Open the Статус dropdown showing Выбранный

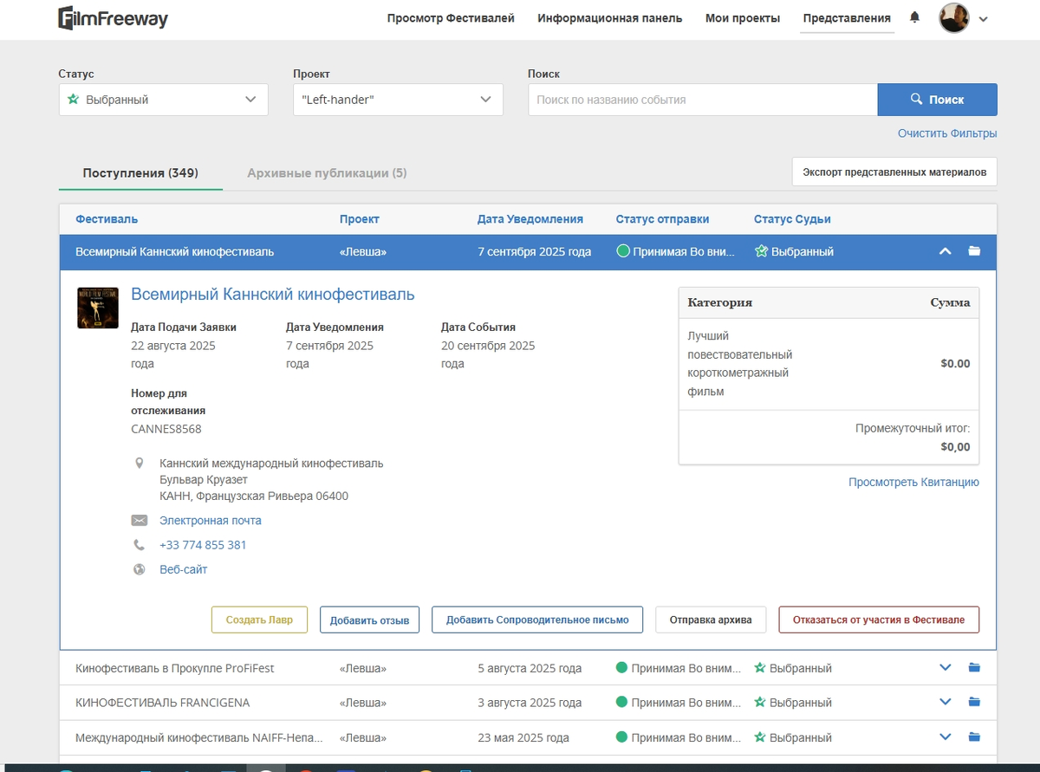click(x=164, y=100)
